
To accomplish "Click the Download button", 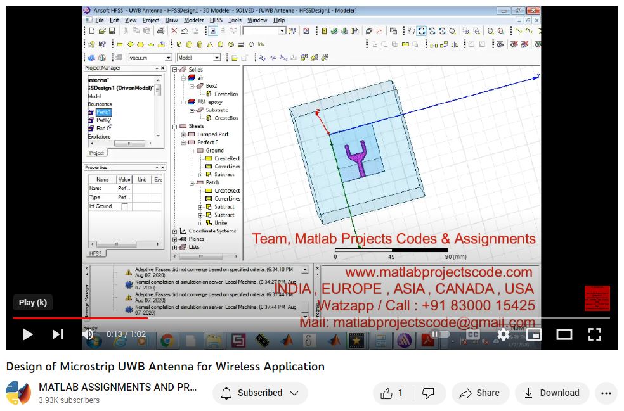I will coord(552,393).
